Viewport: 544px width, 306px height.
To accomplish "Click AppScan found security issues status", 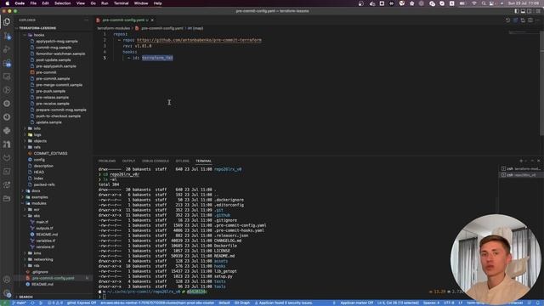I will [x=284, y=303].
